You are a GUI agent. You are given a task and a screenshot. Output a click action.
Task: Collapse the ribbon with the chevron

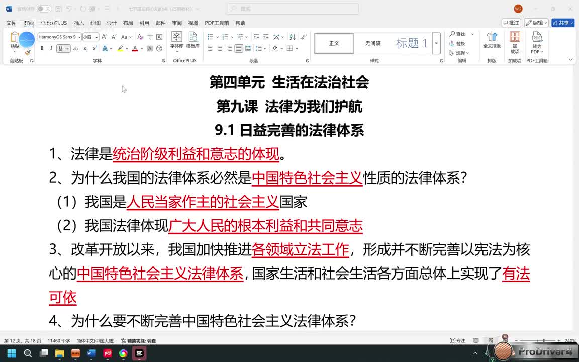pos(571,59)
